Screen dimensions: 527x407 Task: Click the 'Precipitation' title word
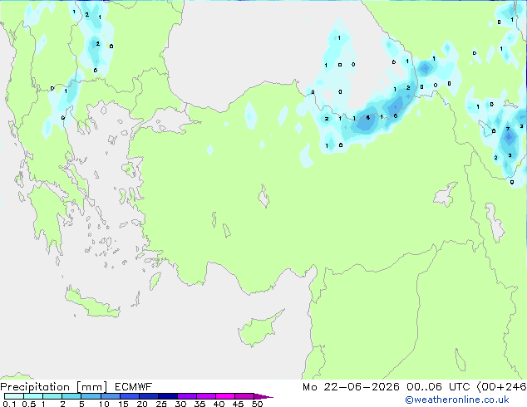35,387
